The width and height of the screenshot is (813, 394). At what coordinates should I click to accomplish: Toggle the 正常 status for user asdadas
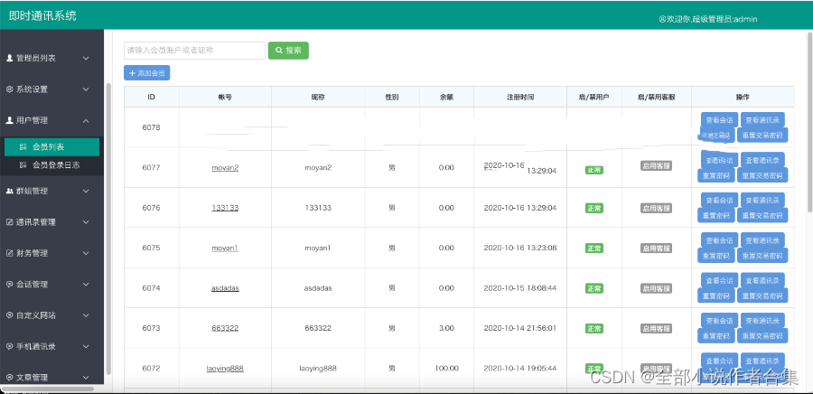(593, 288)
